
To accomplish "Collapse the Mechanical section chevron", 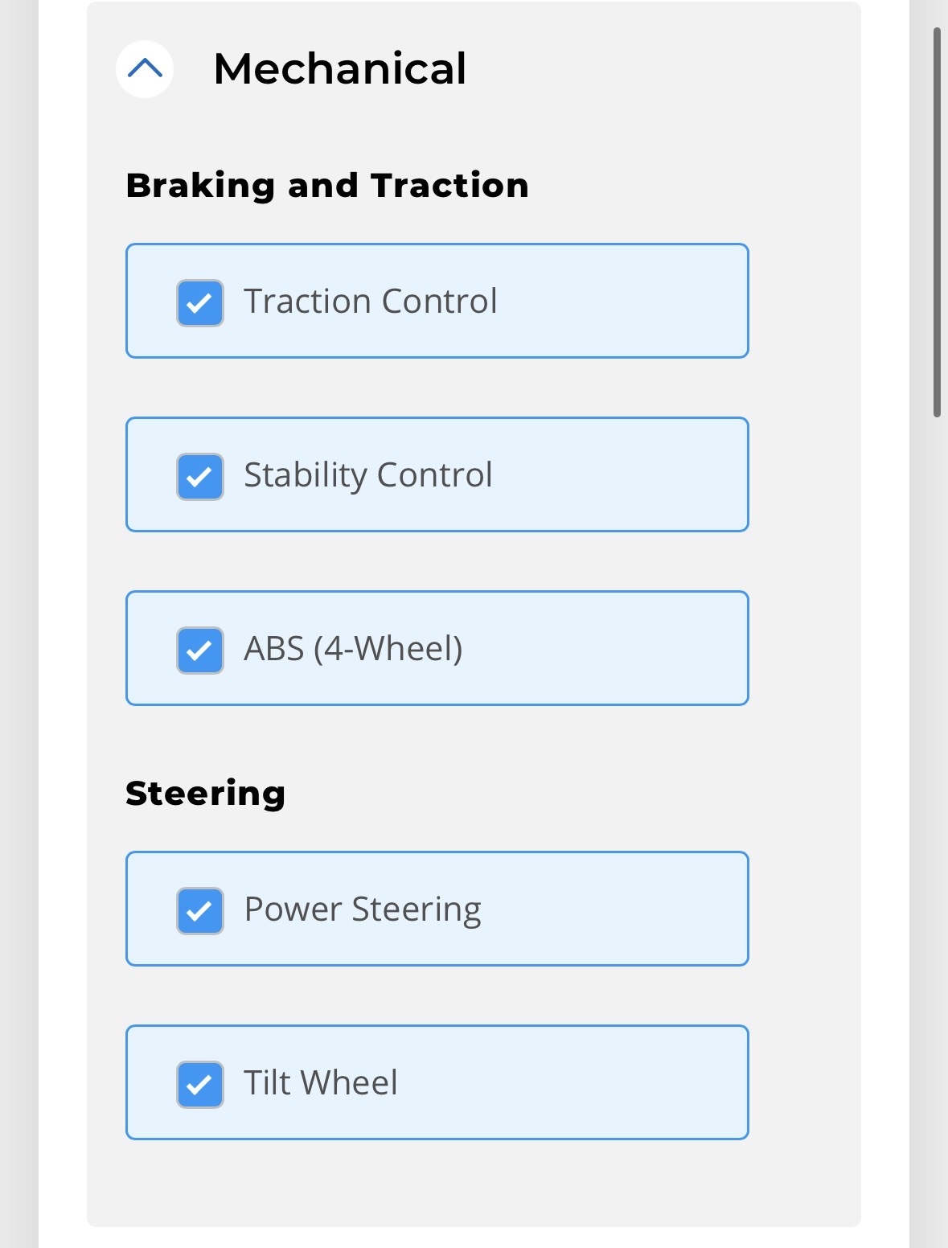I will coord(145,69).
